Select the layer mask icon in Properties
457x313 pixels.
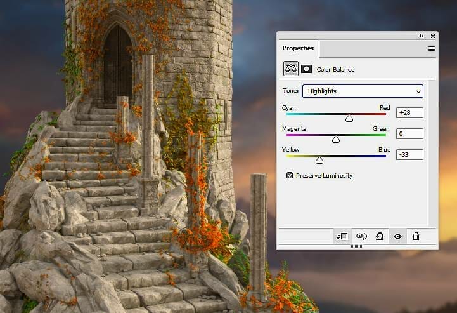306,69
